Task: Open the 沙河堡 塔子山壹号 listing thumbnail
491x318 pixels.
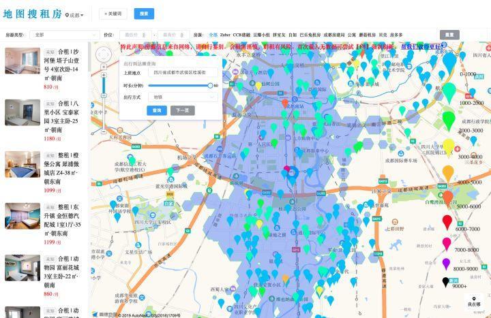Action: click(23, 61)
